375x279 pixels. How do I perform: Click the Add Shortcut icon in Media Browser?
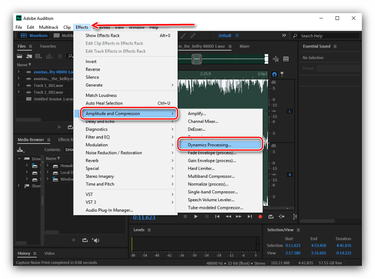pyautogui.click(x=20, y=150)
